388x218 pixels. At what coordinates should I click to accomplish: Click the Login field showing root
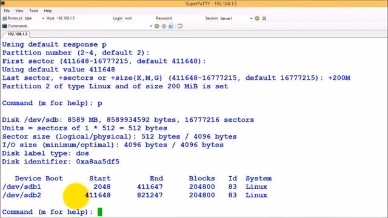128,18
